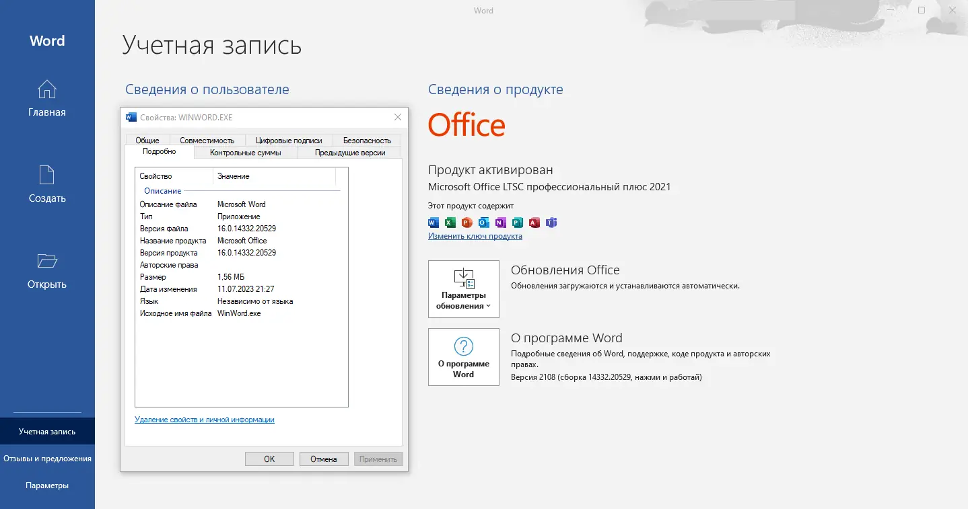This screenshot has width=968, height=509.
Task: Click the Word icon in the Свойства title bar
Action: pos(131,117)
